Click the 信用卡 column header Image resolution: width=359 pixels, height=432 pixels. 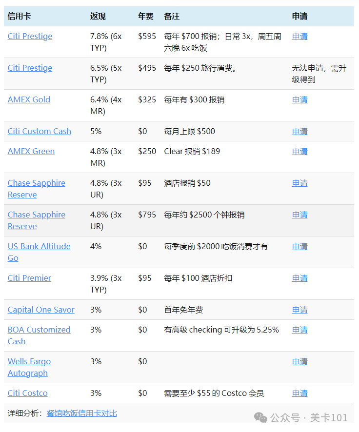point(19,16)
